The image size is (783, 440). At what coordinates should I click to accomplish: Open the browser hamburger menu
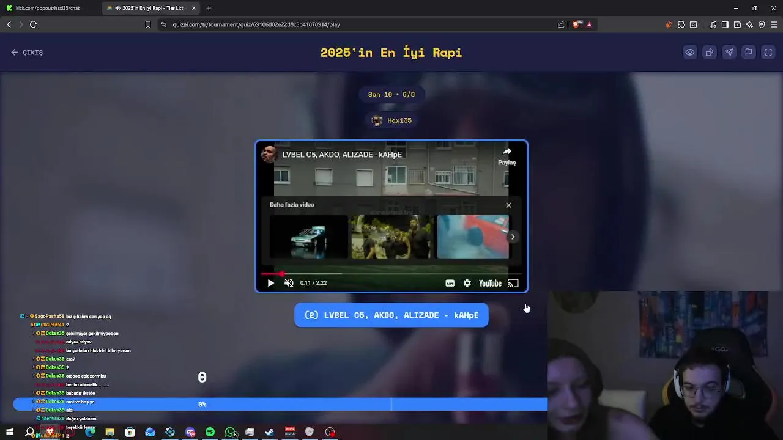pos(774,24)
